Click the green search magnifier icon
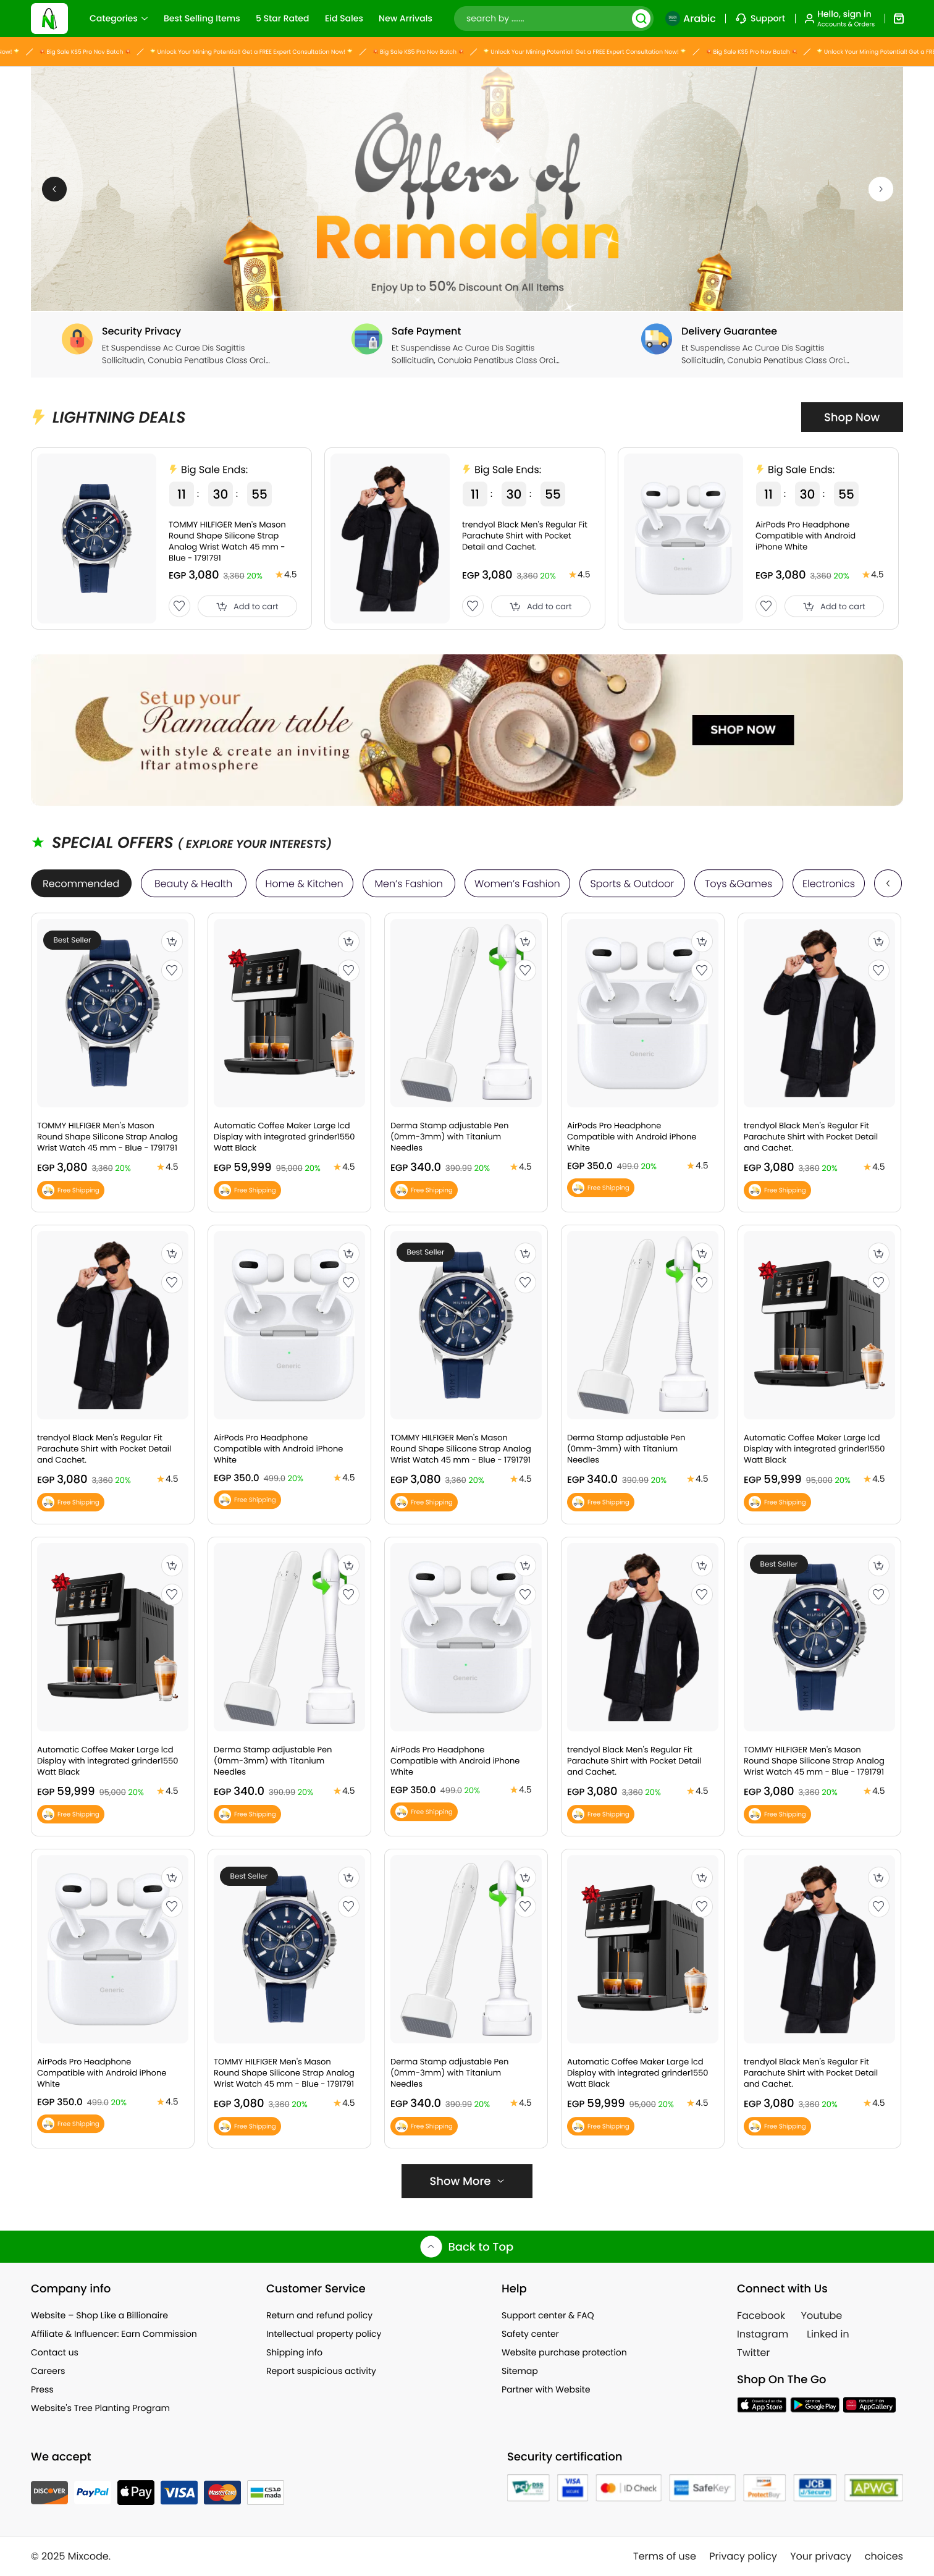 (641, 18)
